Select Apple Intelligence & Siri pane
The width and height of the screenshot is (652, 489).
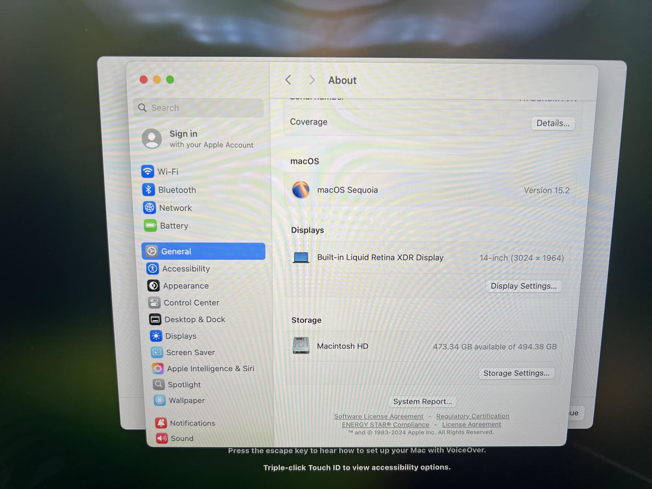(210, 369)
